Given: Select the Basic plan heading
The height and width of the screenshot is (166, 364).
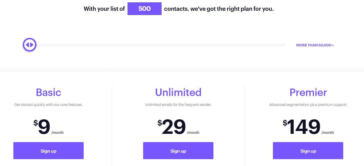Looking at the screenshot, I should click(48, 92).
